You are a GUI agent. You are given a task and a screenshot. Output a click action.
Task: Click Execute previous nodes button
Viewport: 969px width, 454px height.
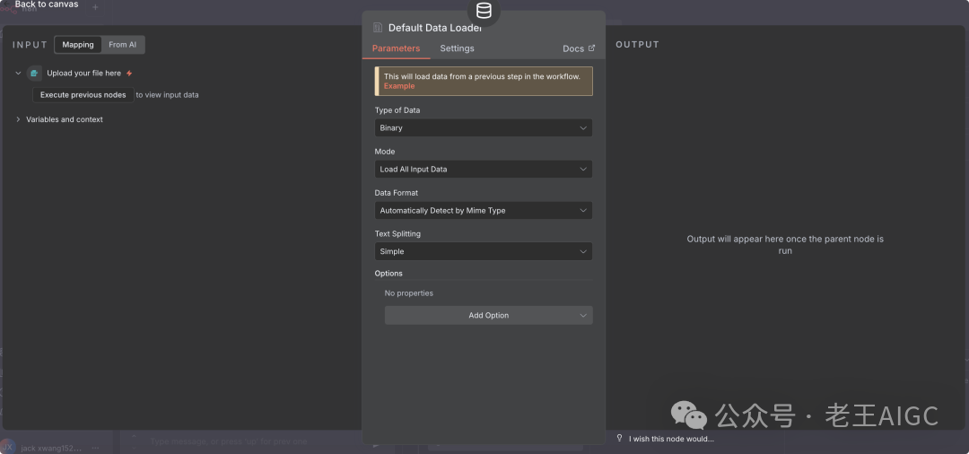(83, 94)
